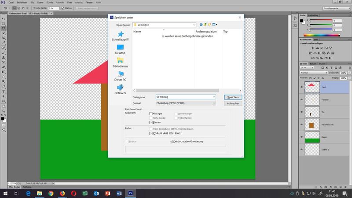Switch to the Farbfelder tab
Screen dimensions: 352x198
(x=313, y=15)
